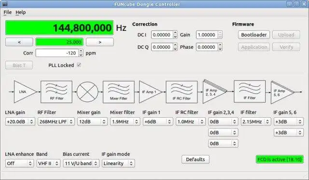The width and height of the screenshot is (309, 180).
Task: Click the IF Amp 2, 3, 4 triangle
Action: 214,92
